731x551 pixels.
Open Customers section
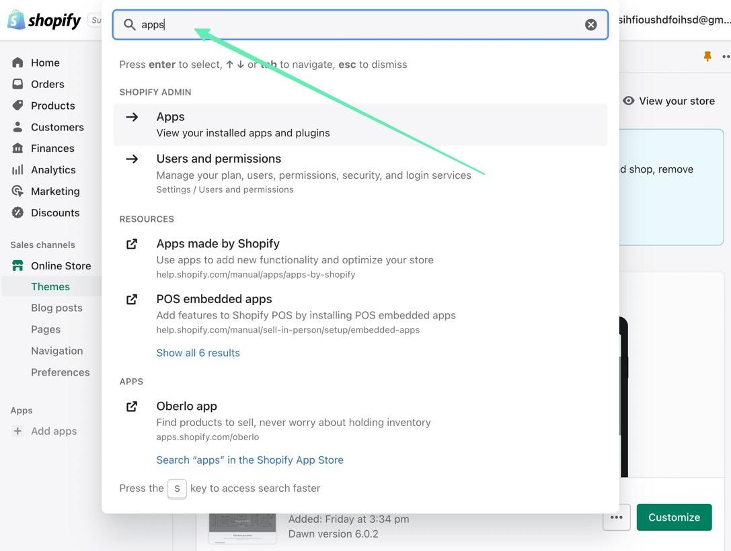[x=57, y=127]
